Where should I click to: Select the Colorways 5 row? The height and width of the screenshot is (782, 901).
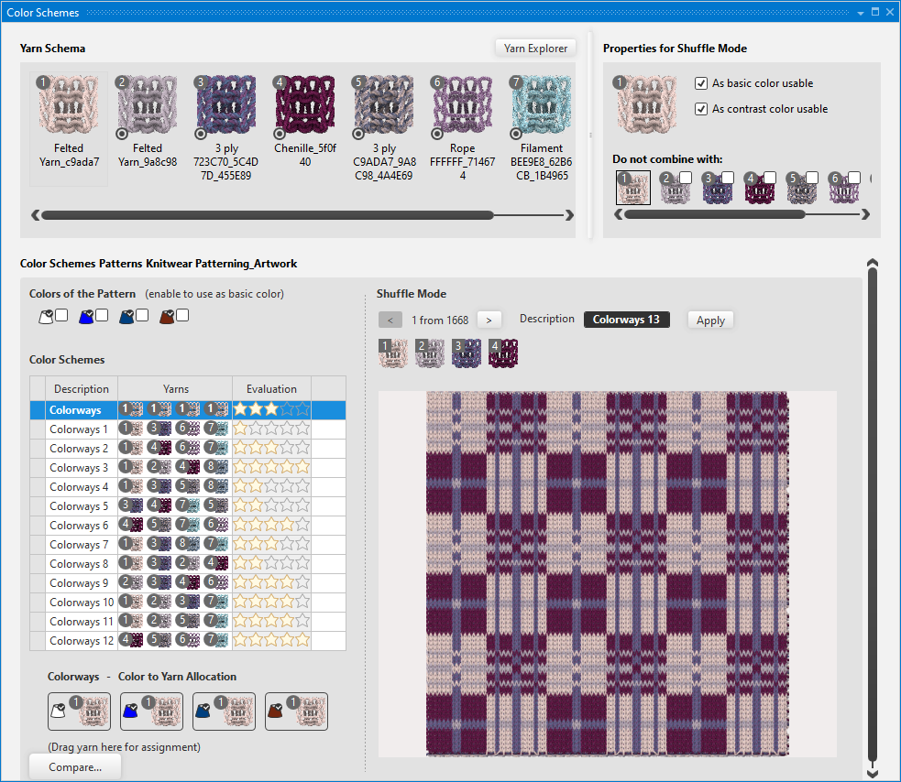[x=79, y=506]
